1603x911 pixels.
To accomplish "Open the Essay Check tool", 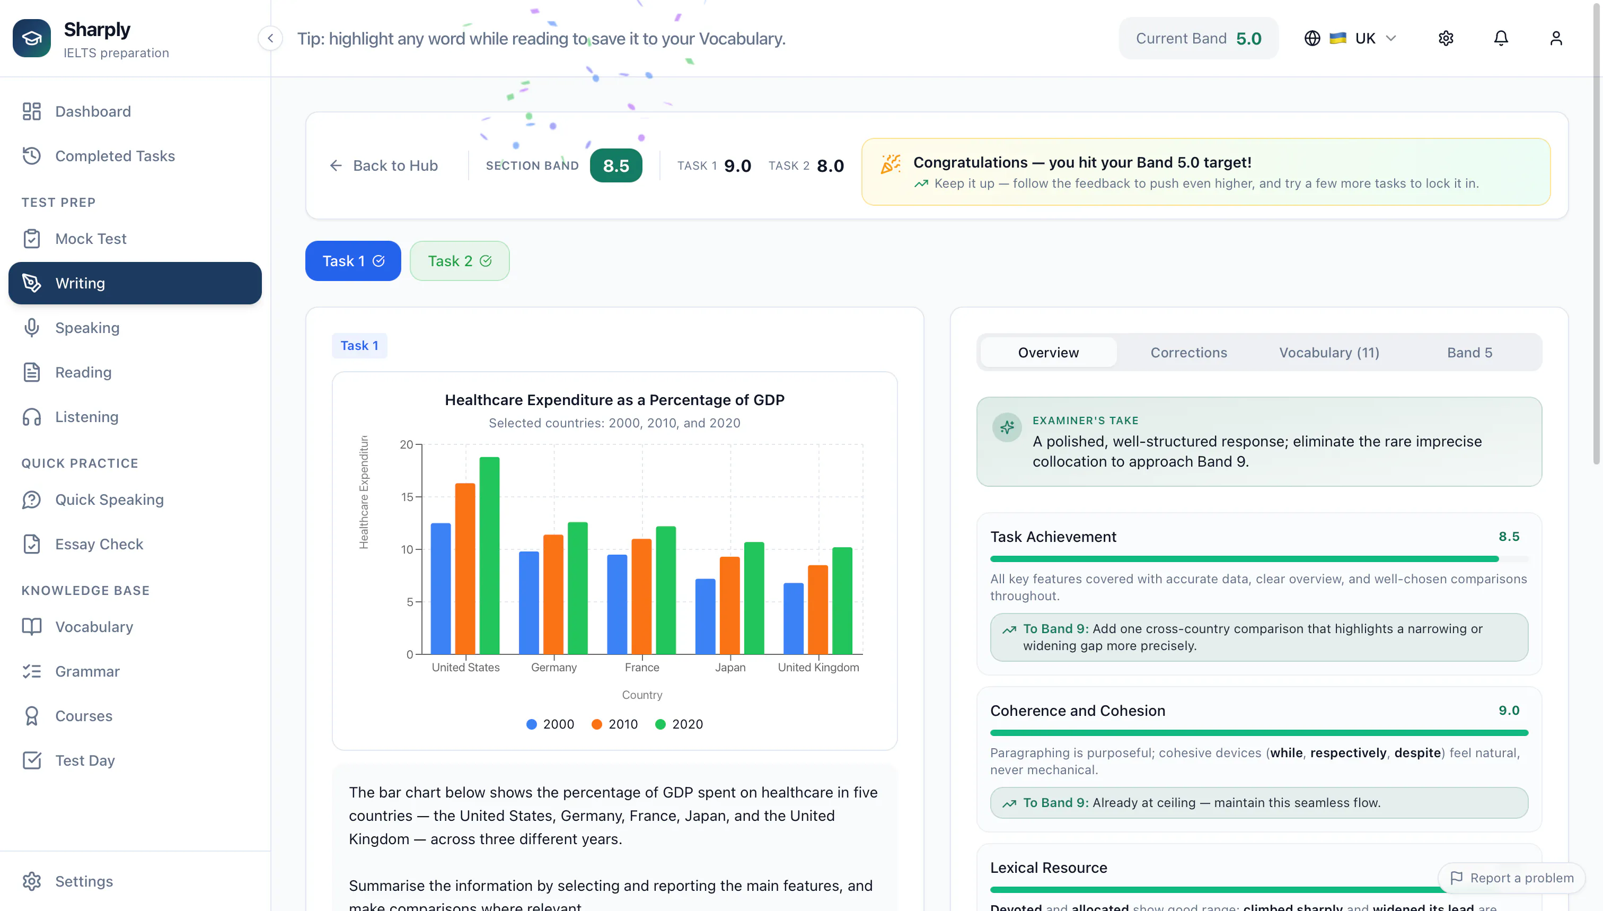I will (135, 544).
